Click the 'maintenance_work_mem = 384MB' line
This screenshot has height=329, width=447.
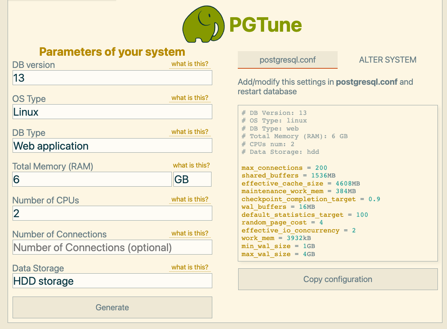299,191
